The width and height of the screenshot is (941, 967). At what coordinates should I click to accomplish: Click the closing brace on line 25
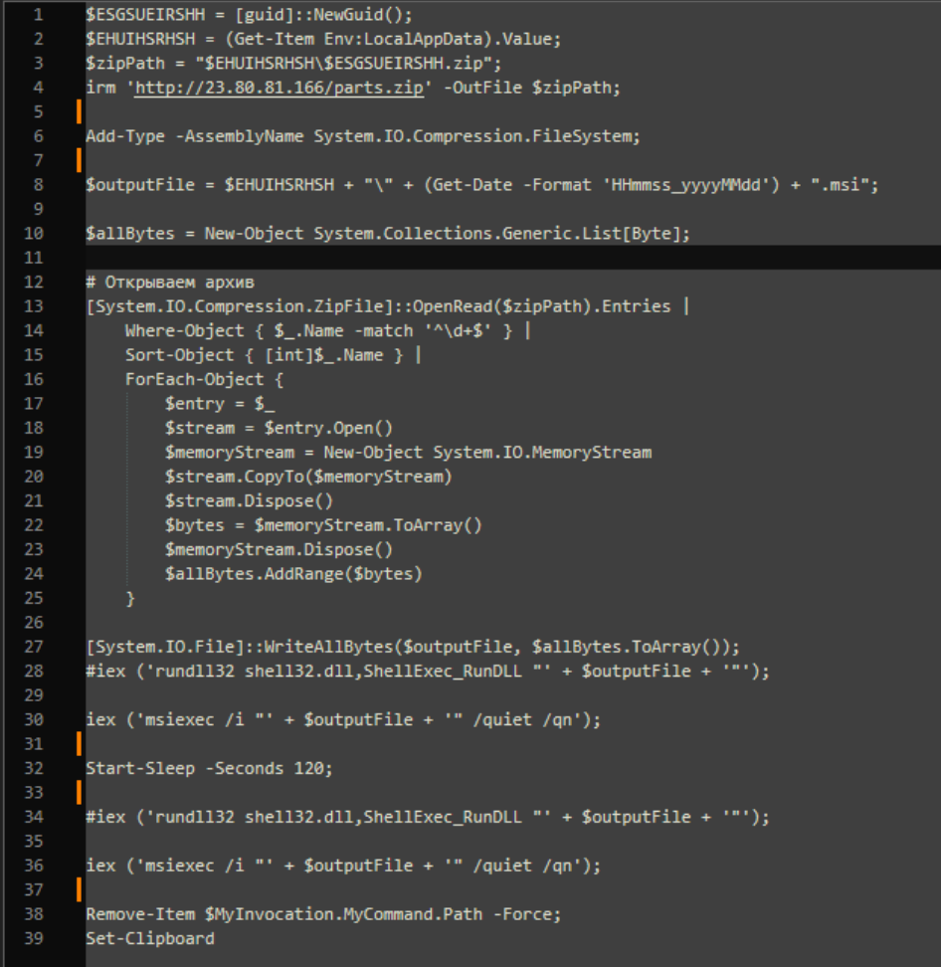[x=130, y=598]
